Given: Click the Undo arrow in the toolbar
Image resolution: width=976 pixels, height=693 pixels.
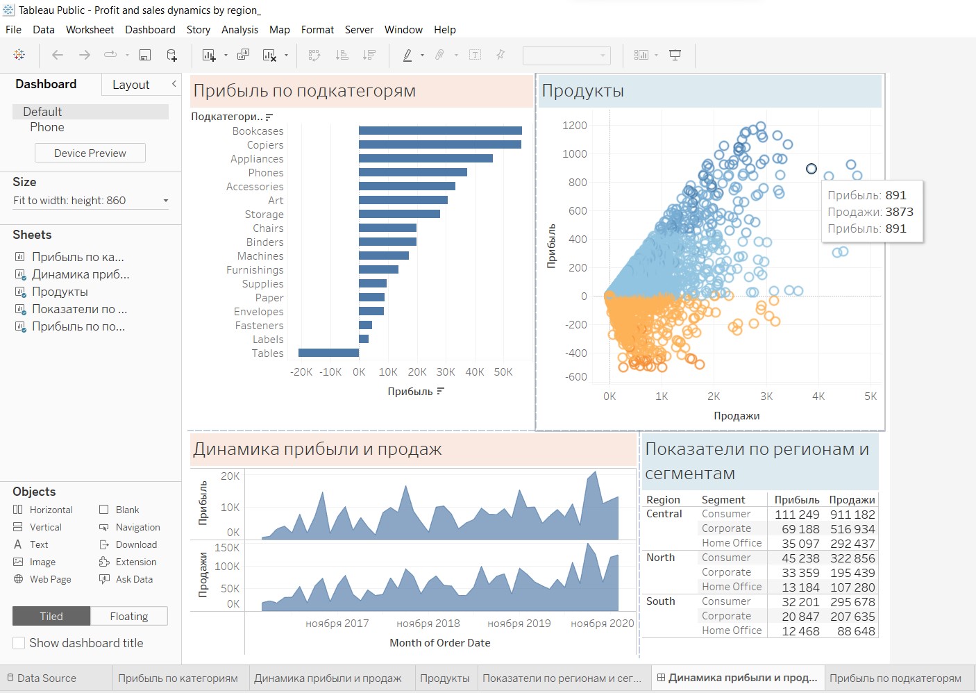Looking at the screenshot, I should (x=58, y=55).
